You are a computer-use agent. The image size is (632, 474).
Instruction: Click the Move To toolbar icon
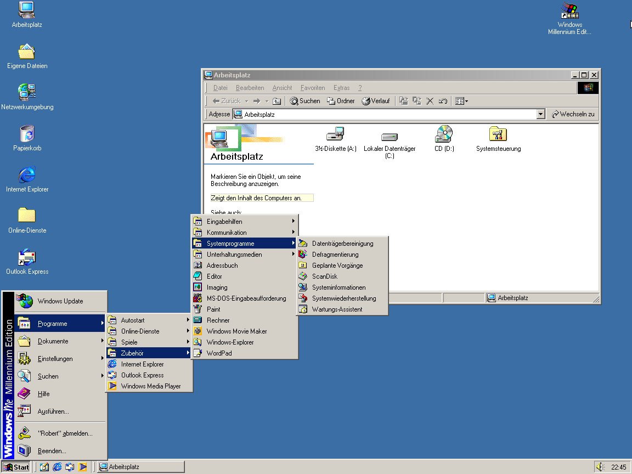pos(403,101)
